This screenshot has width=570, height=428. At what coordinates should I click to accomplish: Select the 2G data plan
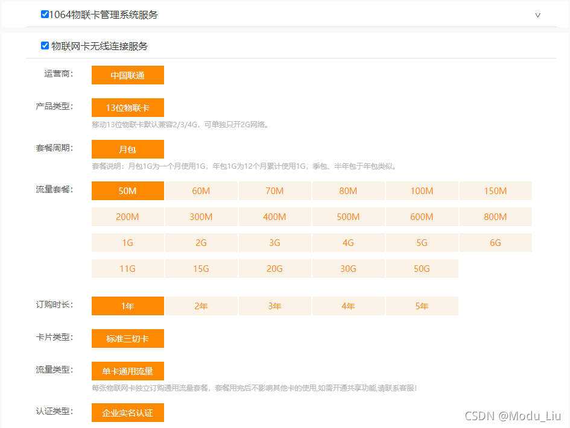(201, 243)
